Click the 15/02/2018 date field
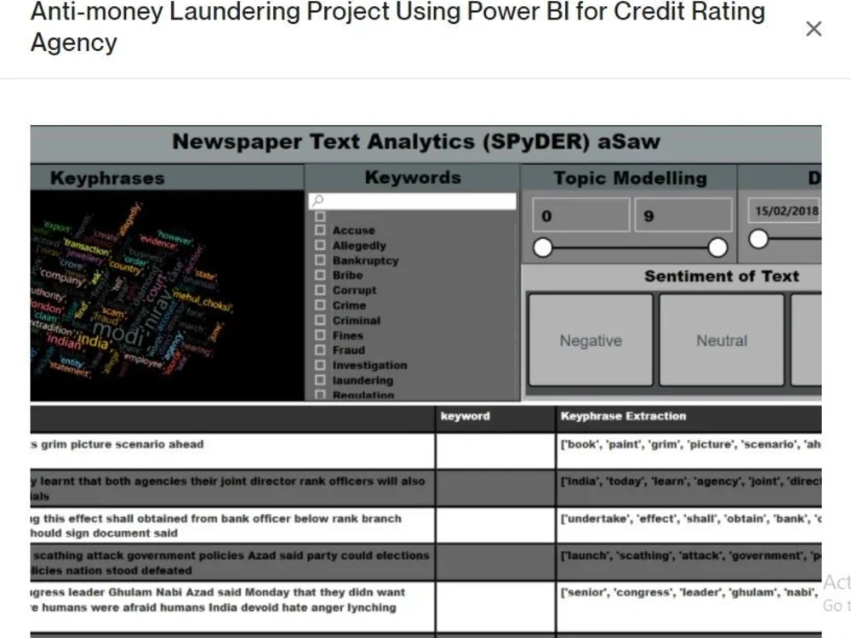 click(x=785, y=211)
